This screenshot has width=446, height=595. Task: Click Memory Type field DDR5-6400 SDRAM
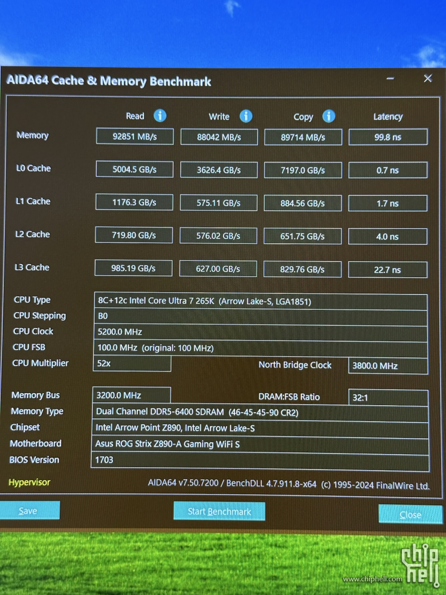(x=260, y=412)
